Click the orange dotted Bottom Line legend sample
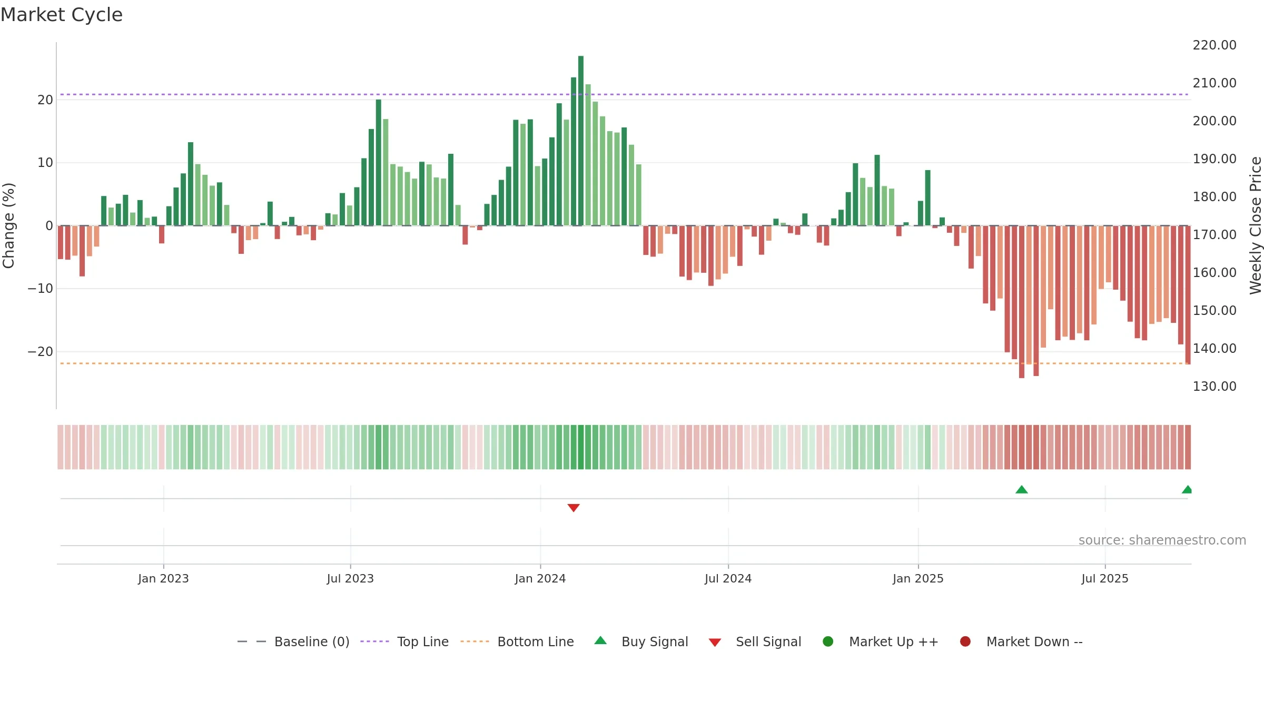 click(x=475, y=641)
